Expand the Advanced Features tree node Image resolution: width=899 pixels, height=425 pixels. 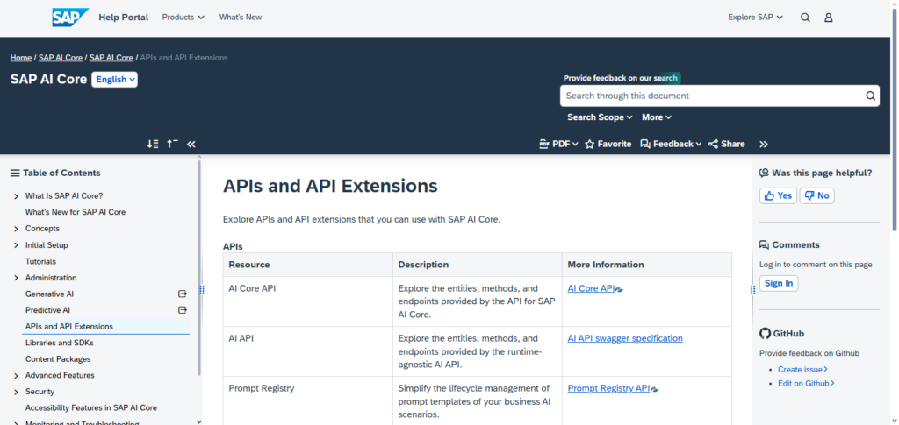tap(16, 376)
